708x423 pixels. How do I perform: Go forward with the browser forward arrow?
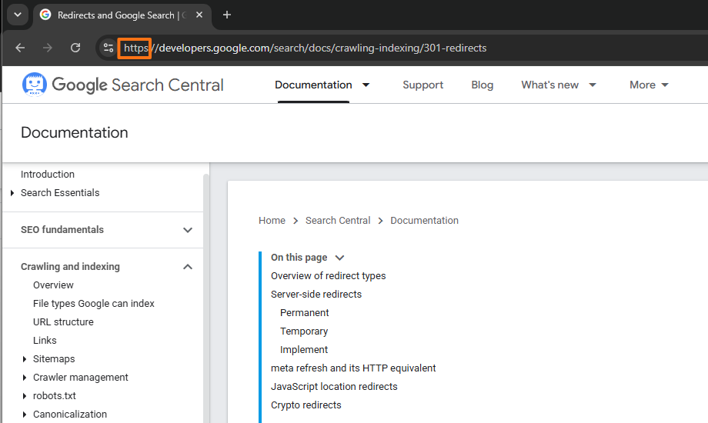click(48, 48)
